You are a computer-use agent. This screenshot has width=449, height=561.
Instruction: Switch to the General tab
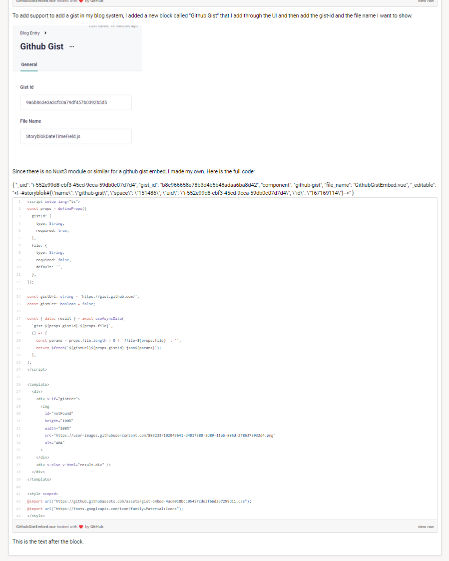(29, 64)
